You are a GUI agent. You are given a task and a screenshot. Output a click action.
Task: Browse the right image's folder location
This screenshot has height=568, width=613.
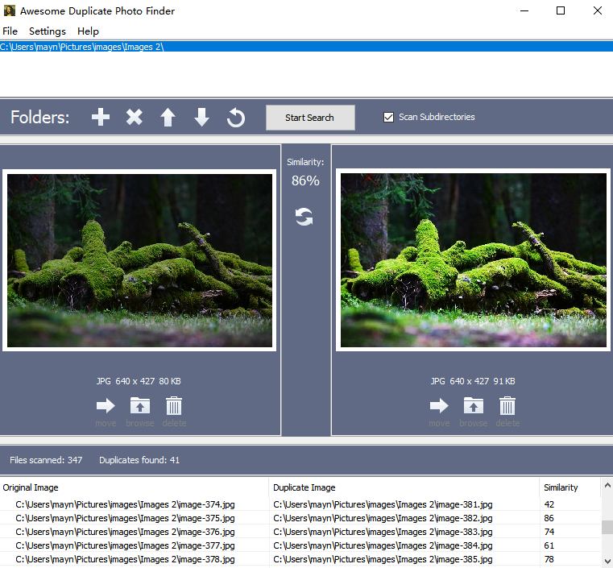click(x=474, y=406)
